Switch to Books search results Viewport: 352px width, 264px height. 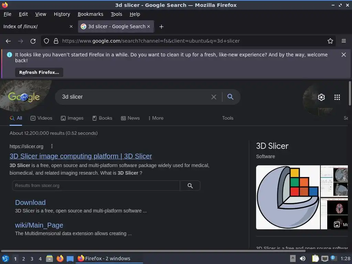pyautogui.click(x=102, y=118)
